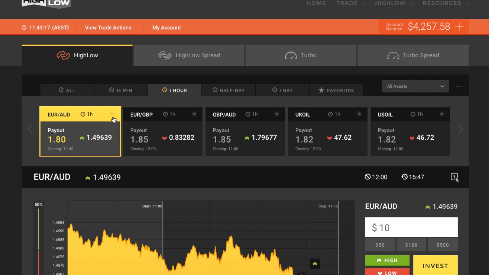
Task: Click the investment amount input field
Action: click(x=411, y=227)
